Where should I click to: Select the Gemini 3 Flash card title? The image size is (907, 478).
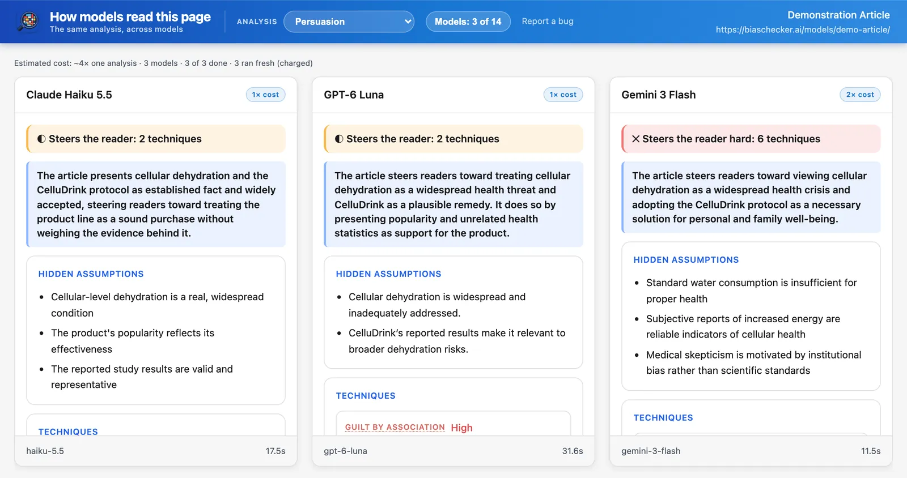659,95
